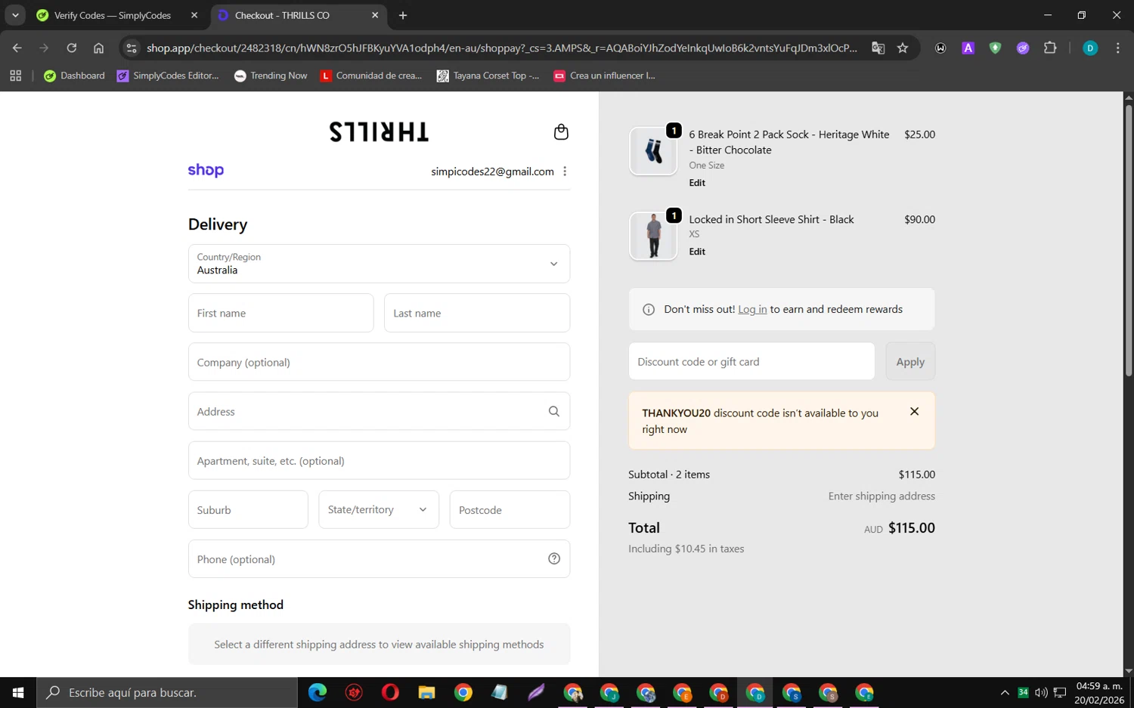Reload the checkout page
Image resolution: width=1134 pixels, height=708 pixels.
click(x=71, y=48)
